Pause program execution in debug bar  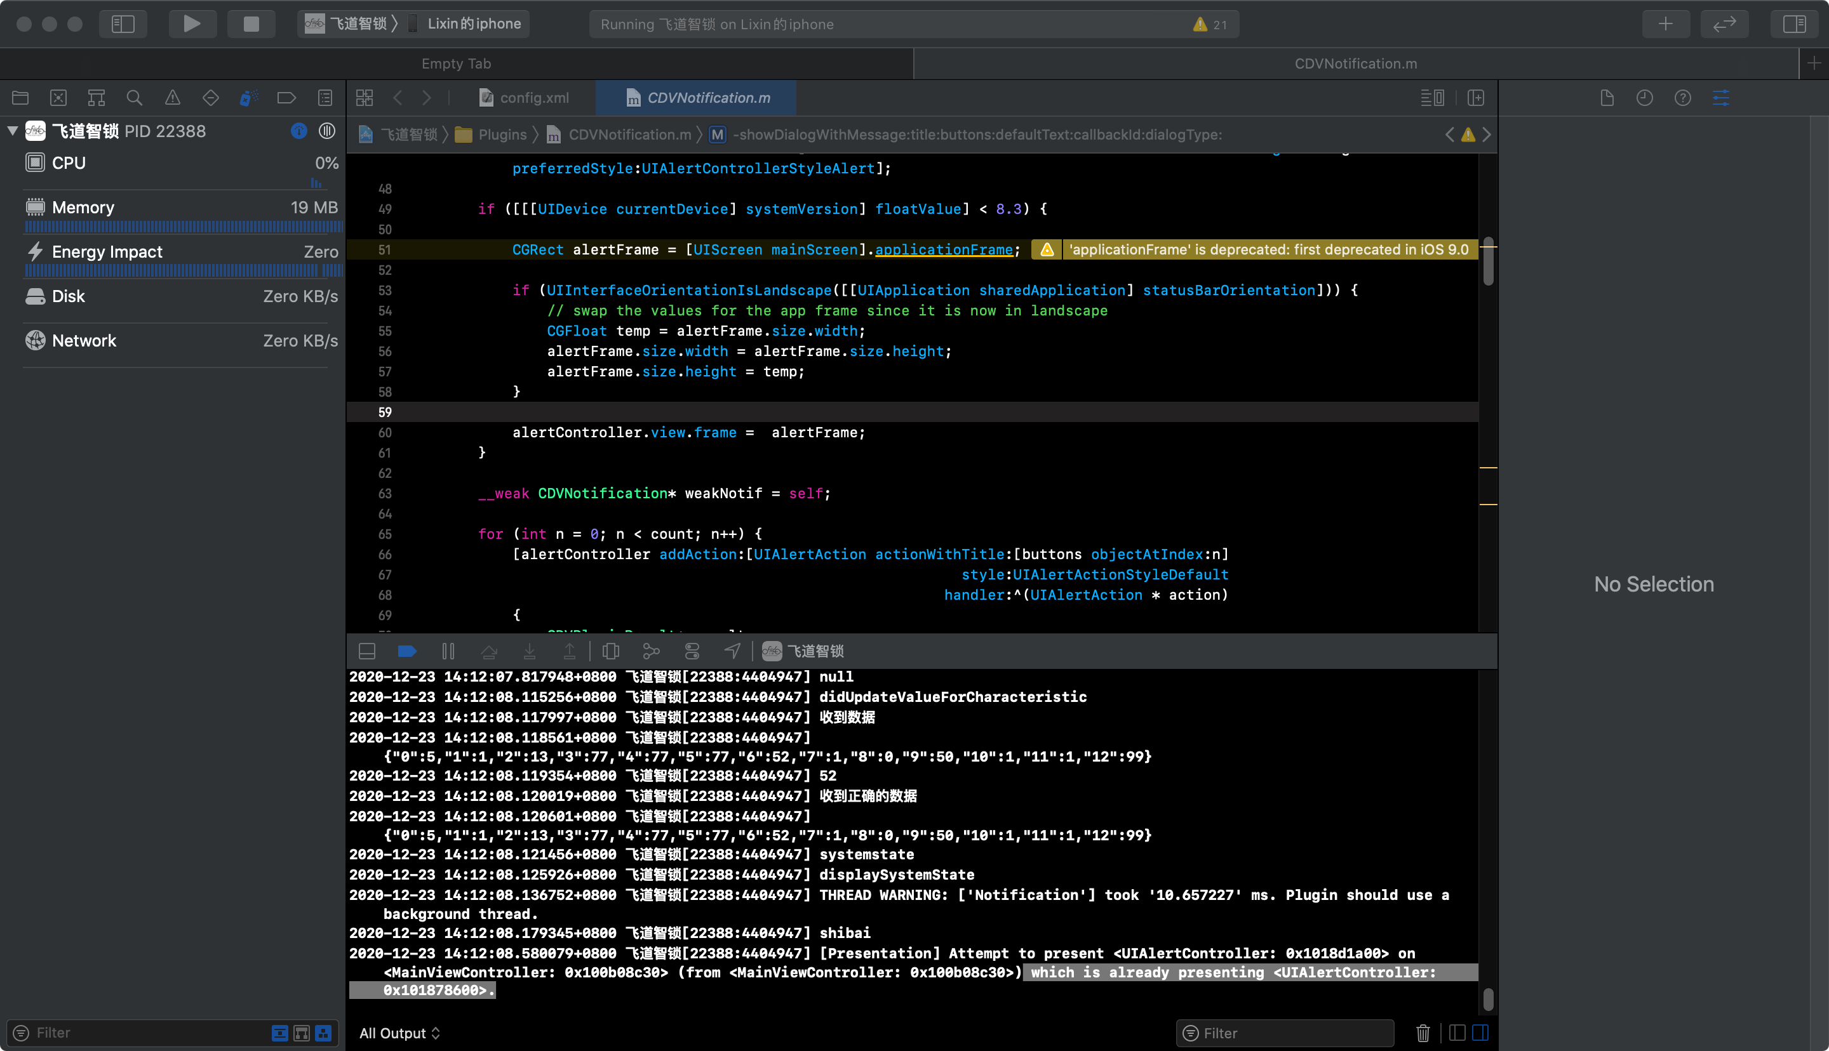448,651
